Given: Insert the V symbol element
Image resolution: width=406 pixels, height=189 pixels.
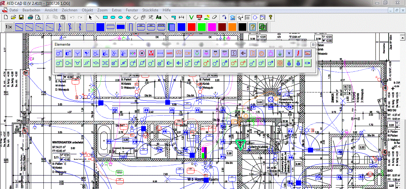Looking at the screenshot, I should (x=289, y=53).
